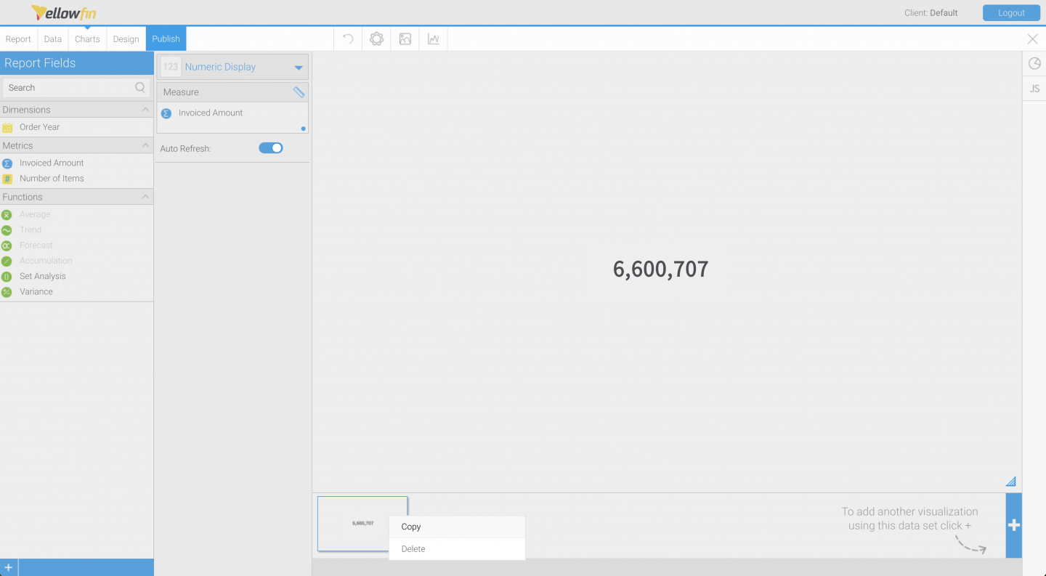Image resolution: width=1046 pixels, height=576 pixels.
Task: Collapse the Dimensions section
Action: pyautogui.click(x=145, y=109)
